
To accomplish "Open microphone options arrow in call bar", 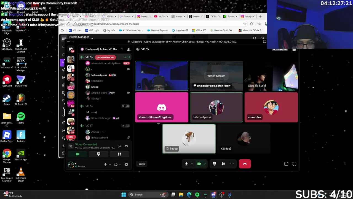I will 192,164.
